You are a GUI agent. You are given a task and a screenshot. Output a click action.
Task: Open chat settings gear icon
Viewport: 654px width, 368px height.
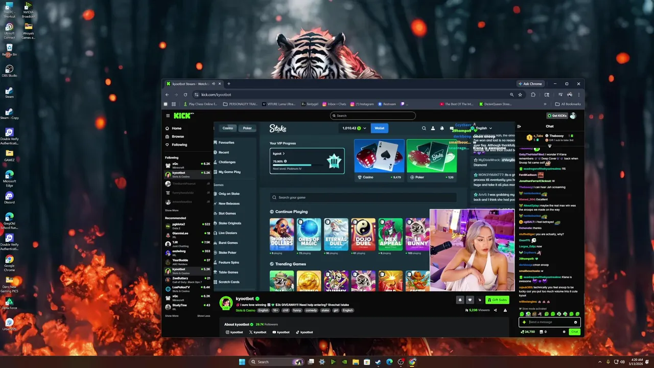[564, 332]
